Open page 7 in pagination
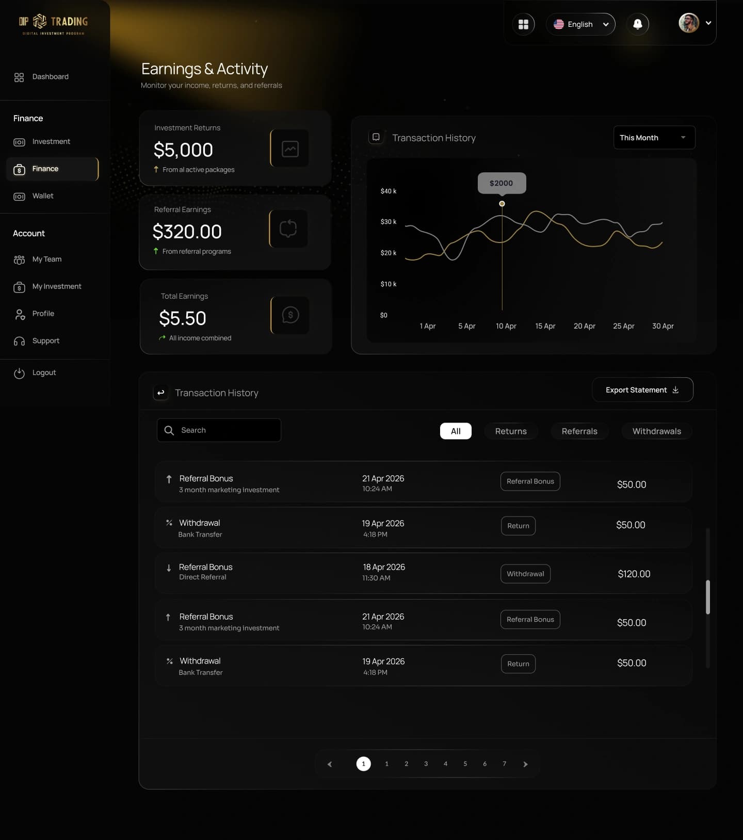 click(505, 764)
